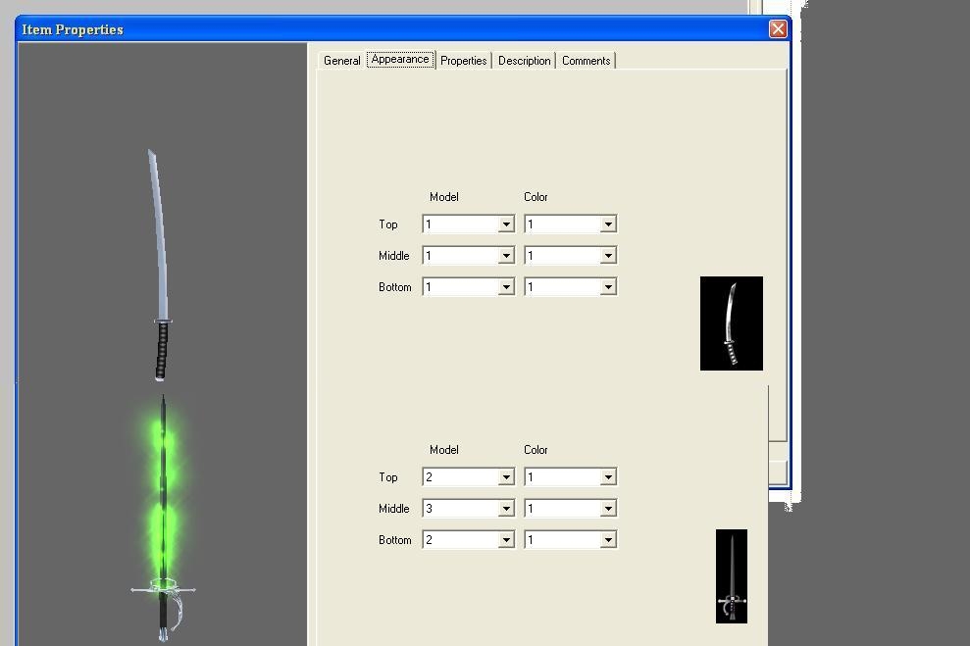Open the Properties tab

[x=463, y=61]
